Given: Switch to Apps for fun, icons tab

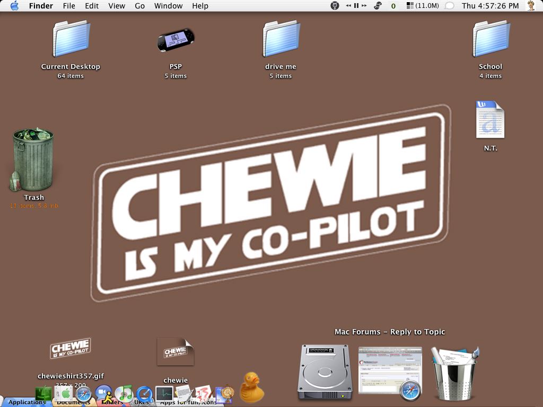Looking at the screenshot, I should click(x=188, y=403).
